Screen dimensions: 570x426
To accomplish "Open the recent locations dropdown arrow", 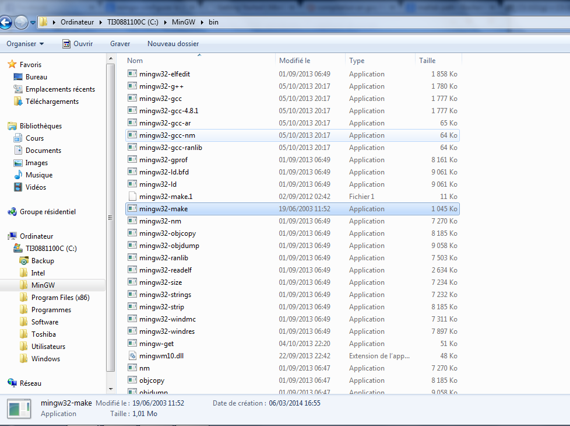I will [33, 23].
